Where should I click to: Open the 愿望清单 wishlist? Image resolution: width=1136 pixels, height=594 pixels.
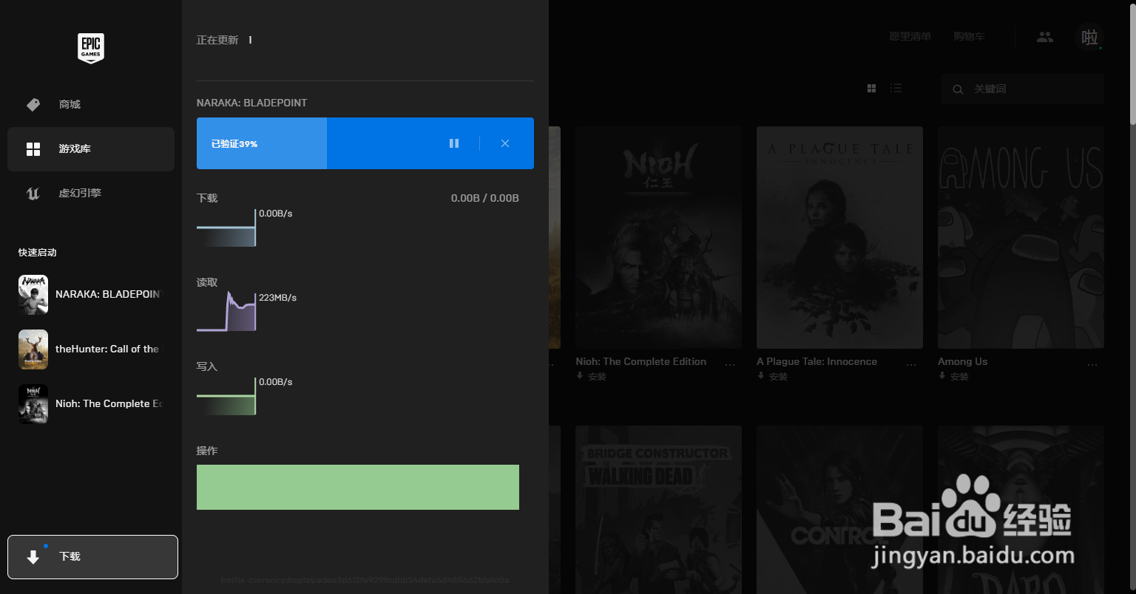[910, 36]
